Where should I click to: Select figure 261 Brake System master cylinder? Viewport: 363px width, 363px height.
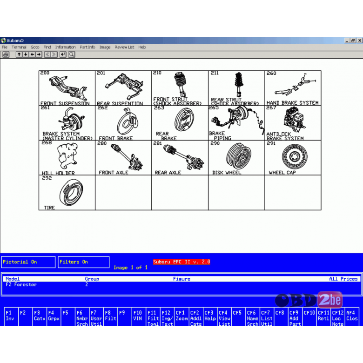pyautogui.click(x=67, y=123)
